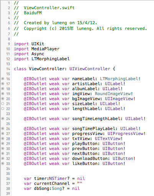154x196 pixels.
Task: Click the outlet circle next to bgImageView
Action: pos(3,99)
